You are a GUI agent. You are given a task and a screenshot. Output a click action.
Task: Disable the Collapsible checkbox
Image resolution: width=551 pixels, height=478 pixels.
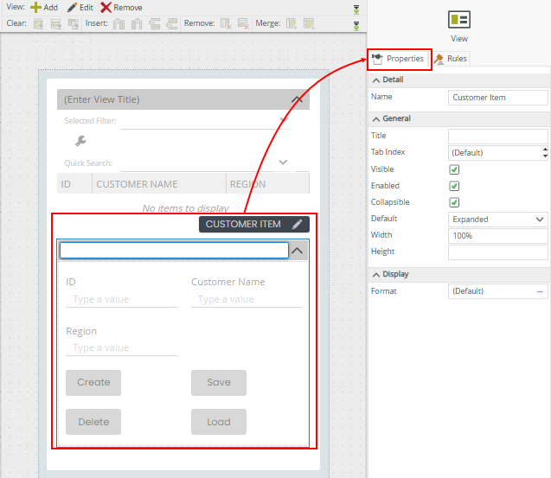click(454, 202)
